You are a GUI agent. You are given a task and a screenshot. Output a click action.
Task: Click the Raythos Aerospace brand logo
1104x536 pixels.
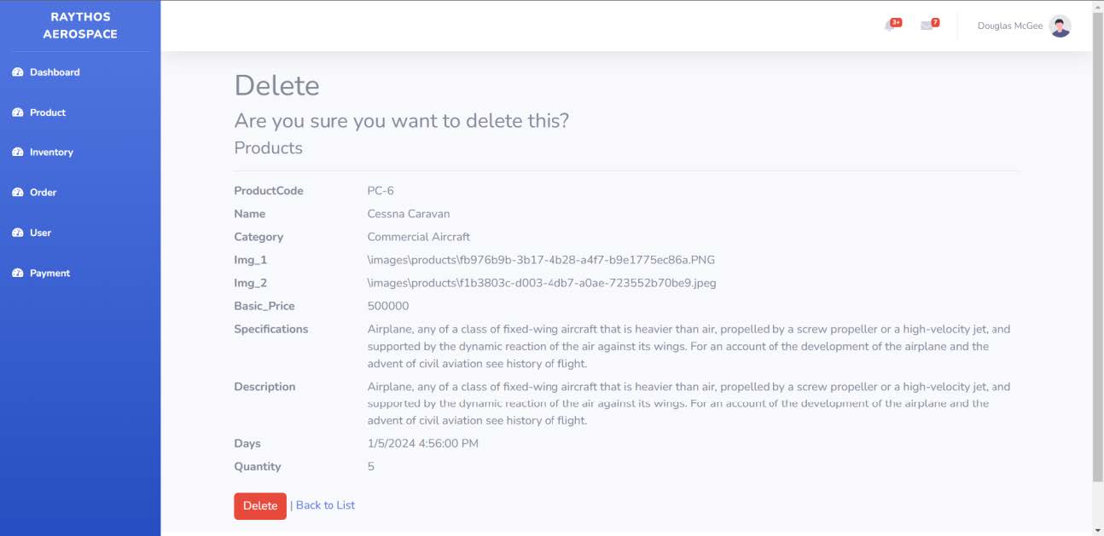(80, 26)
